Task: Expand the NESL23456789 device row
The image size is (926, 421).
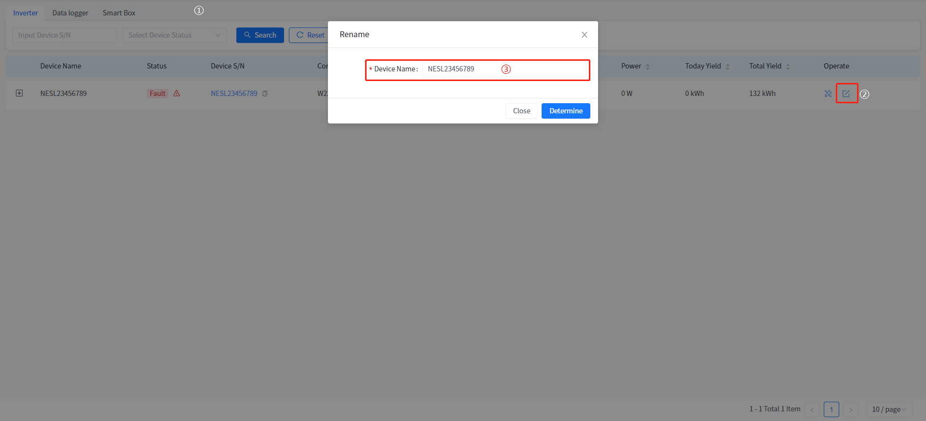Action: point(19,93)
